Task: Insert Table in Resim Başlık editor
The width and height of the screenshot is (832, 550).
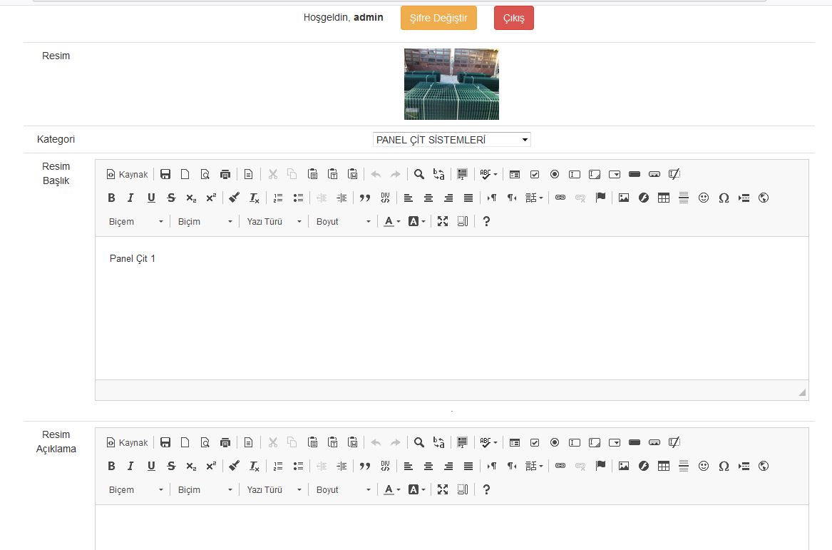Action: point(663,198)
